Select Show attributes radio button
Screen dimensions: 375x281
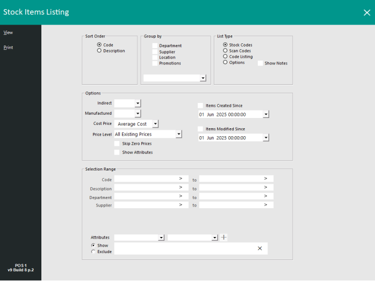(93, 245)
